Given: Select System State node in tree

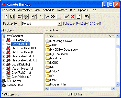Looking at the screenshot, I should (x=15, y=85).
